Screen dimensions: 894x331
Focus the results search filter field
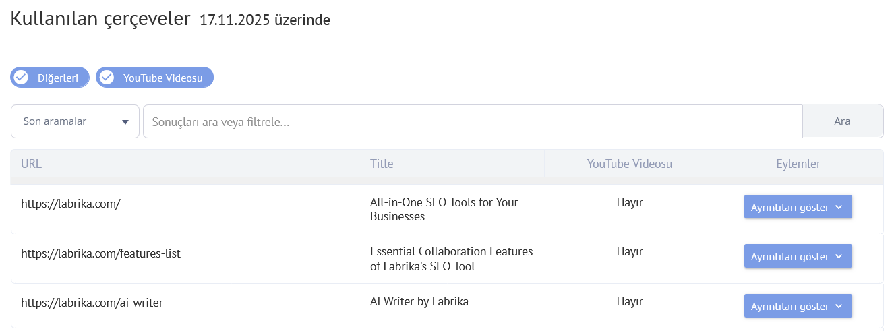click(x=472, y=121)
